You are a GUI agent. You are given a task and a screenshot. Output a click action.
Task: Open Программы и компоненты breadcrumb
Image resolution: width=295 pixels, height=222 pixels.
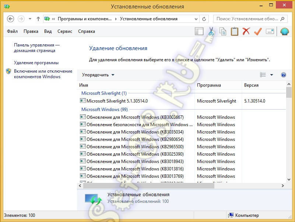(x=84, y=19)
